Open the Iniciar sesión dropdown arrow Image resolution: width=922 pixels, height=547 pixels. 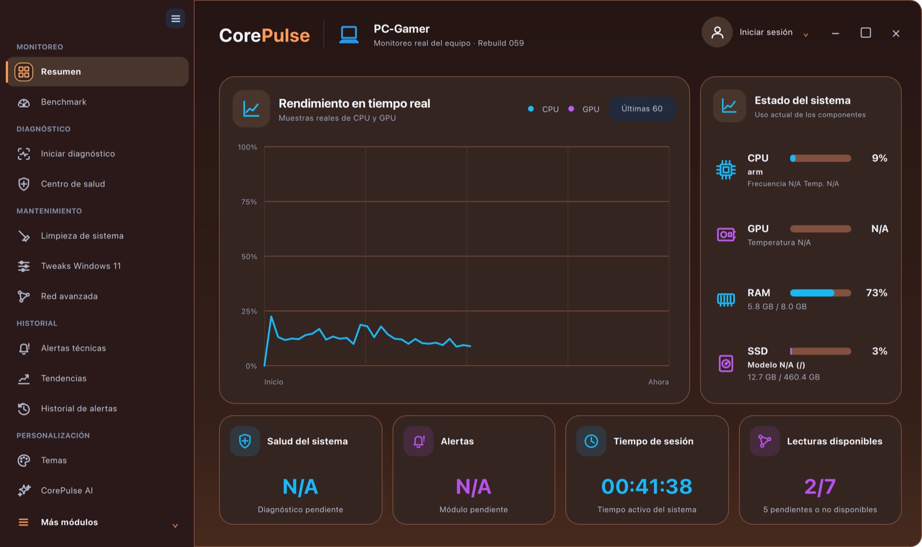point(806,34)
